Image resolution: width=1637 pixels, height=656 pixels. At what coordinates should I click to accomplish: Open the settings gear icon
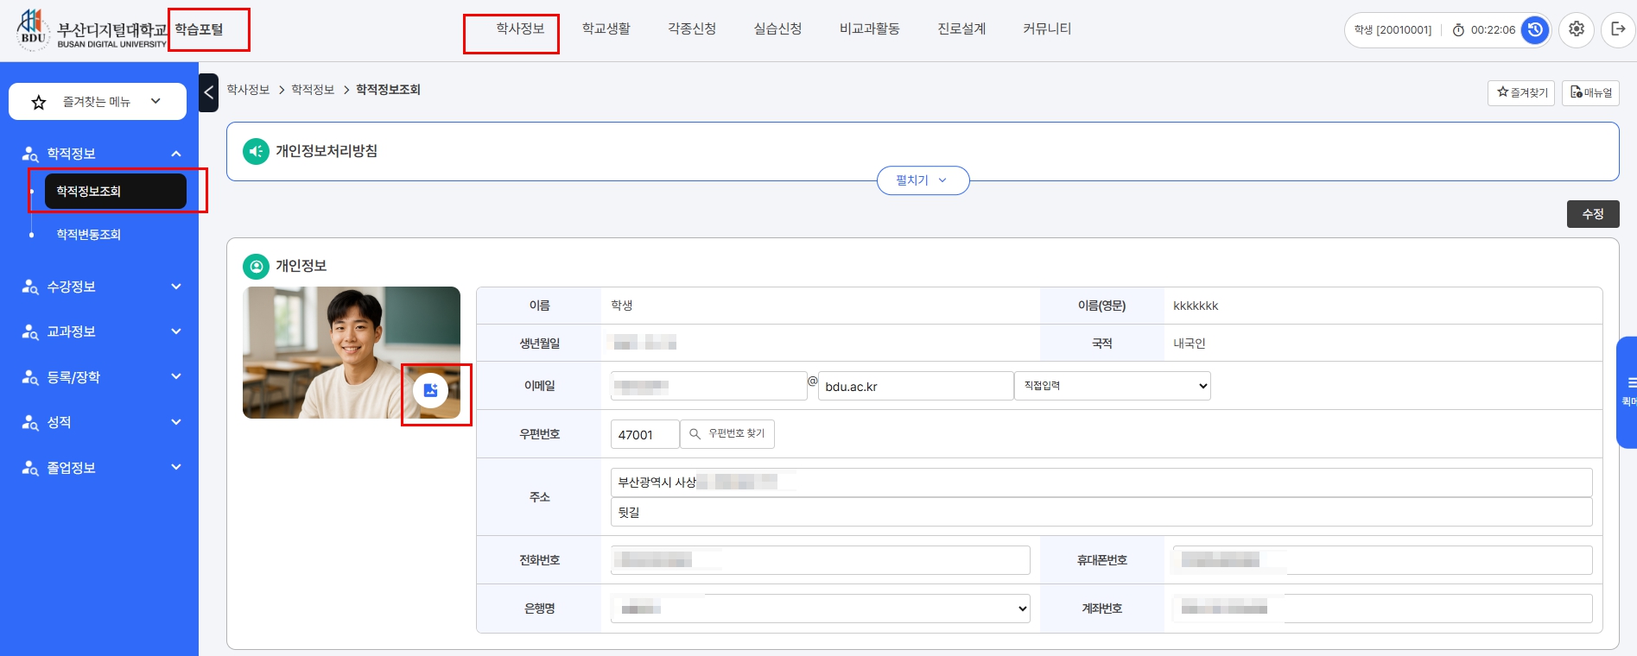pyautogui.click(x=1577, y=29)
